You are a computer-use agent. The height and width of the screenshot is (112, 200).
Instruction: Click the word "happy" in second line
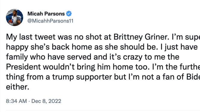pos(17,47)
